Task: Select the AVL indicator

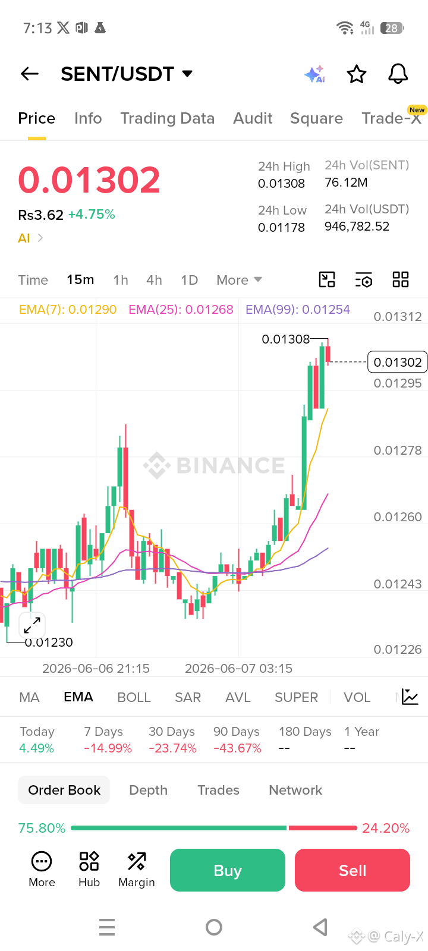Action: pyautogui.click(x=238, y=697)
